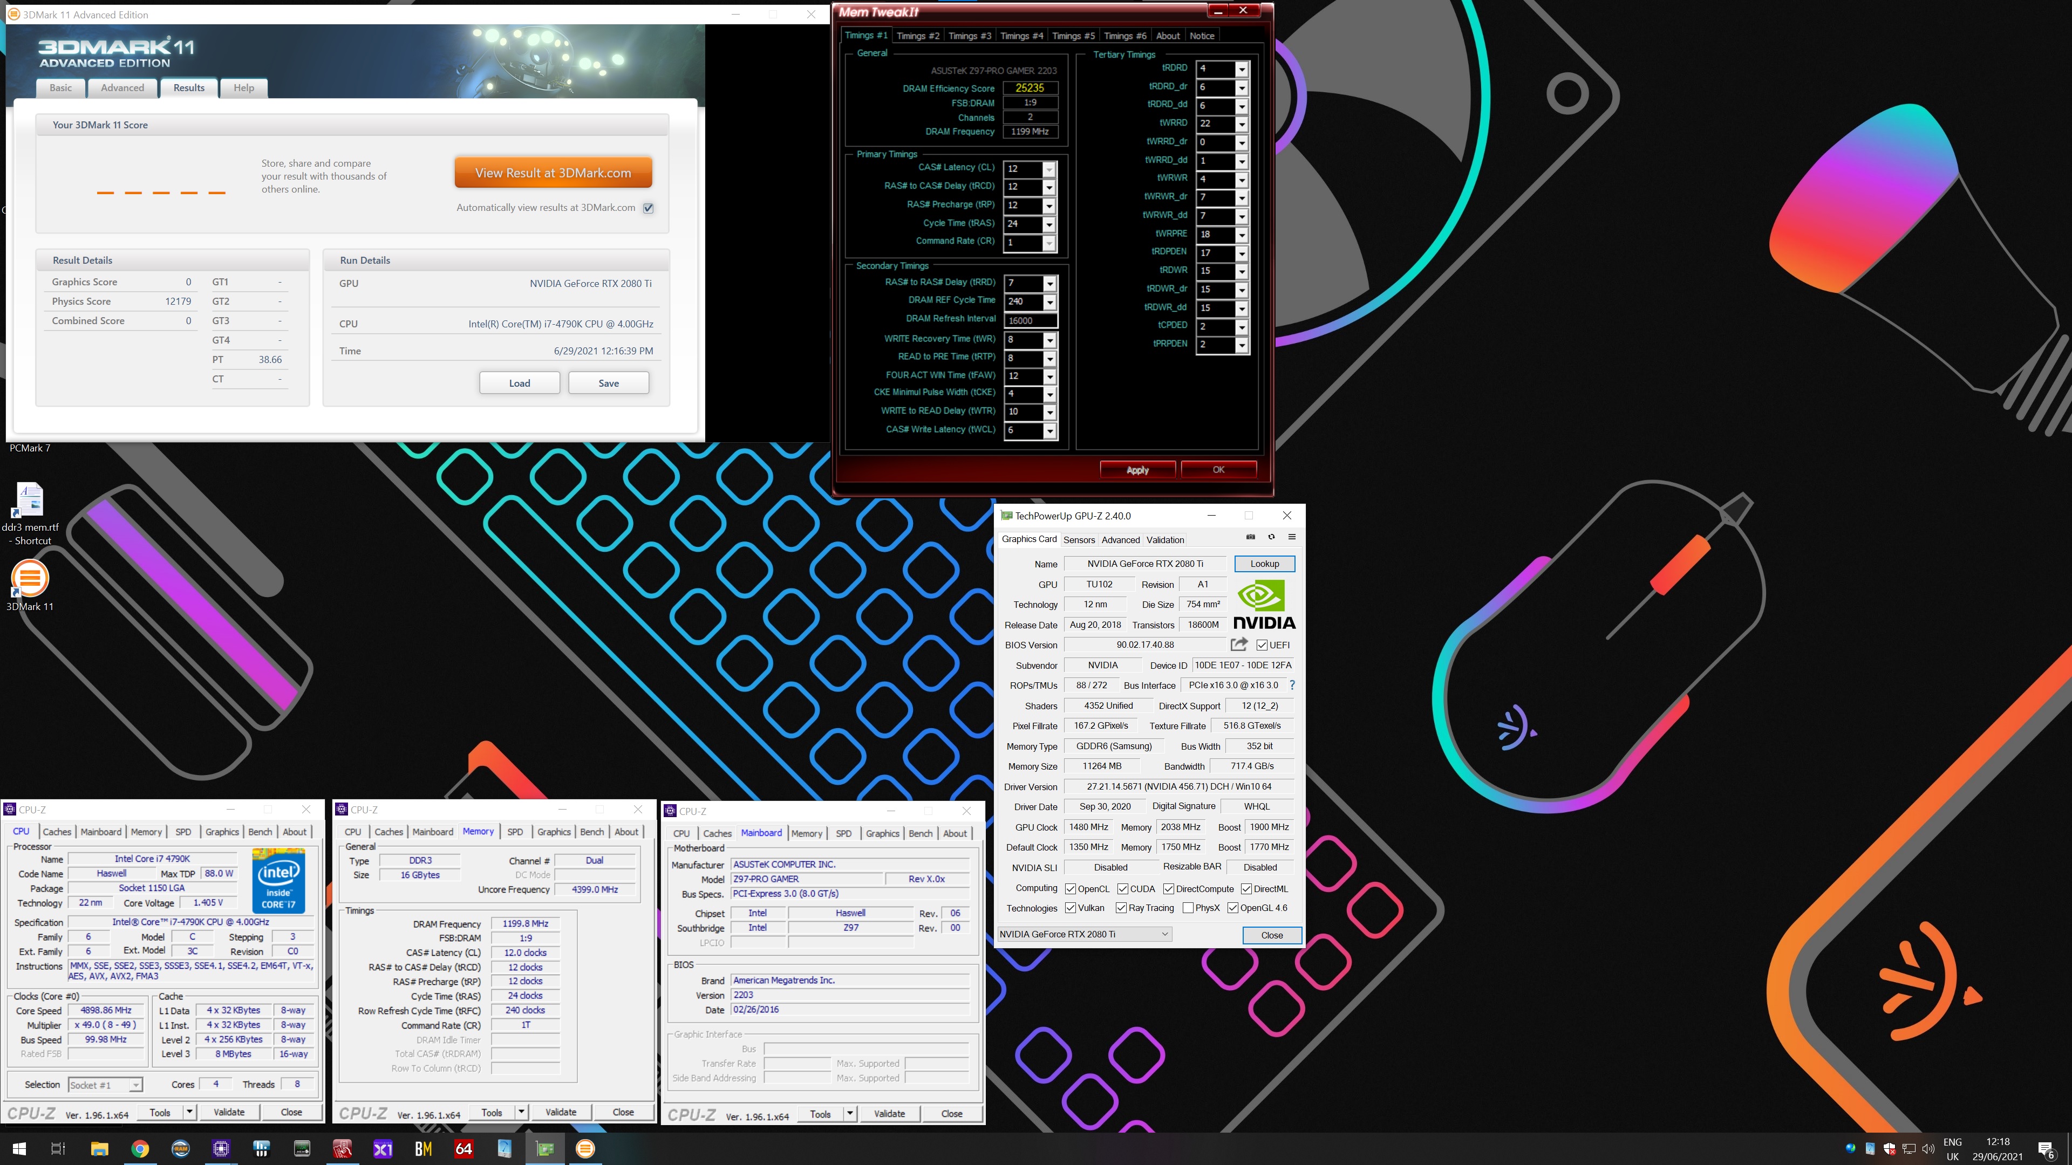
Task: Expand the tRDPDEN dropdown
Action: click(1242, 252)
